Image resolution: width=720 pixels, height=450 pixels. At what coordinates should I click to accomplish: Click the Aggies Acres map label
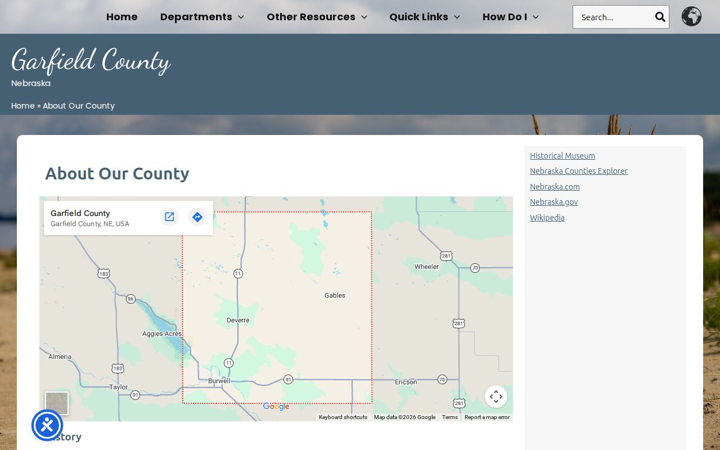(x=162, y=334)
